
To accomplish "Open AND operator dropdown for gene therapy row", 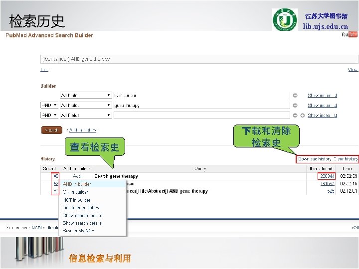I will [x=49, y=105].
